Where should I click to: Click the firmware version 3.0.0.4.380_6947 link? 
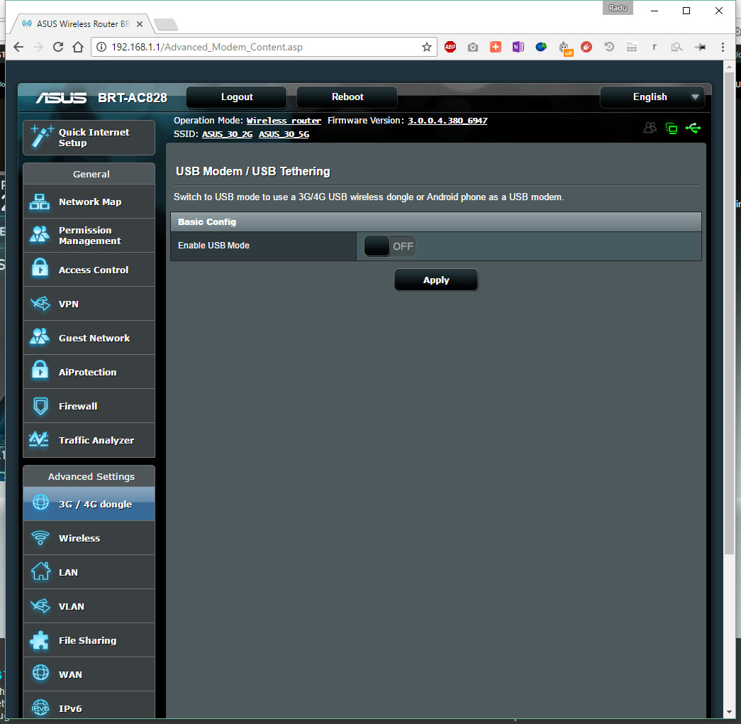447,121
